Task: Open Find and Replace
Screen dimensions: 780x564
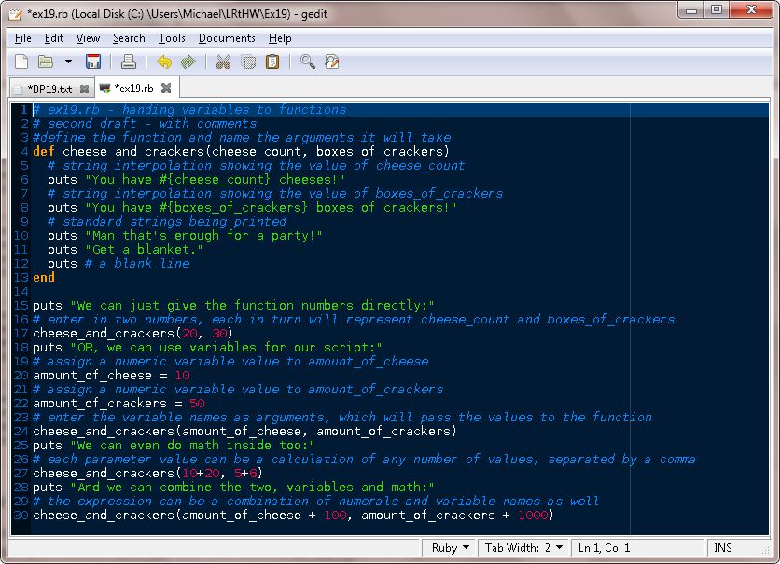Action: tap(332, 62)
